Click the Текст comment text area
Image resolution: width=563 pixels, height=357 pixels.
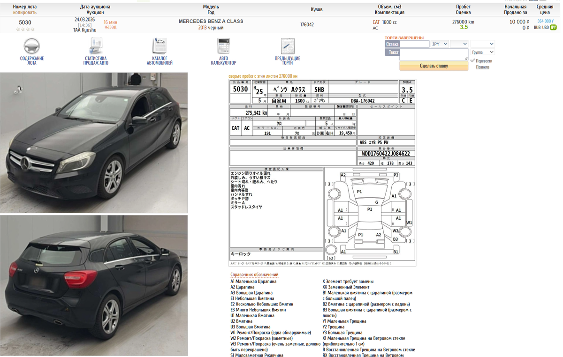[434, 54]
